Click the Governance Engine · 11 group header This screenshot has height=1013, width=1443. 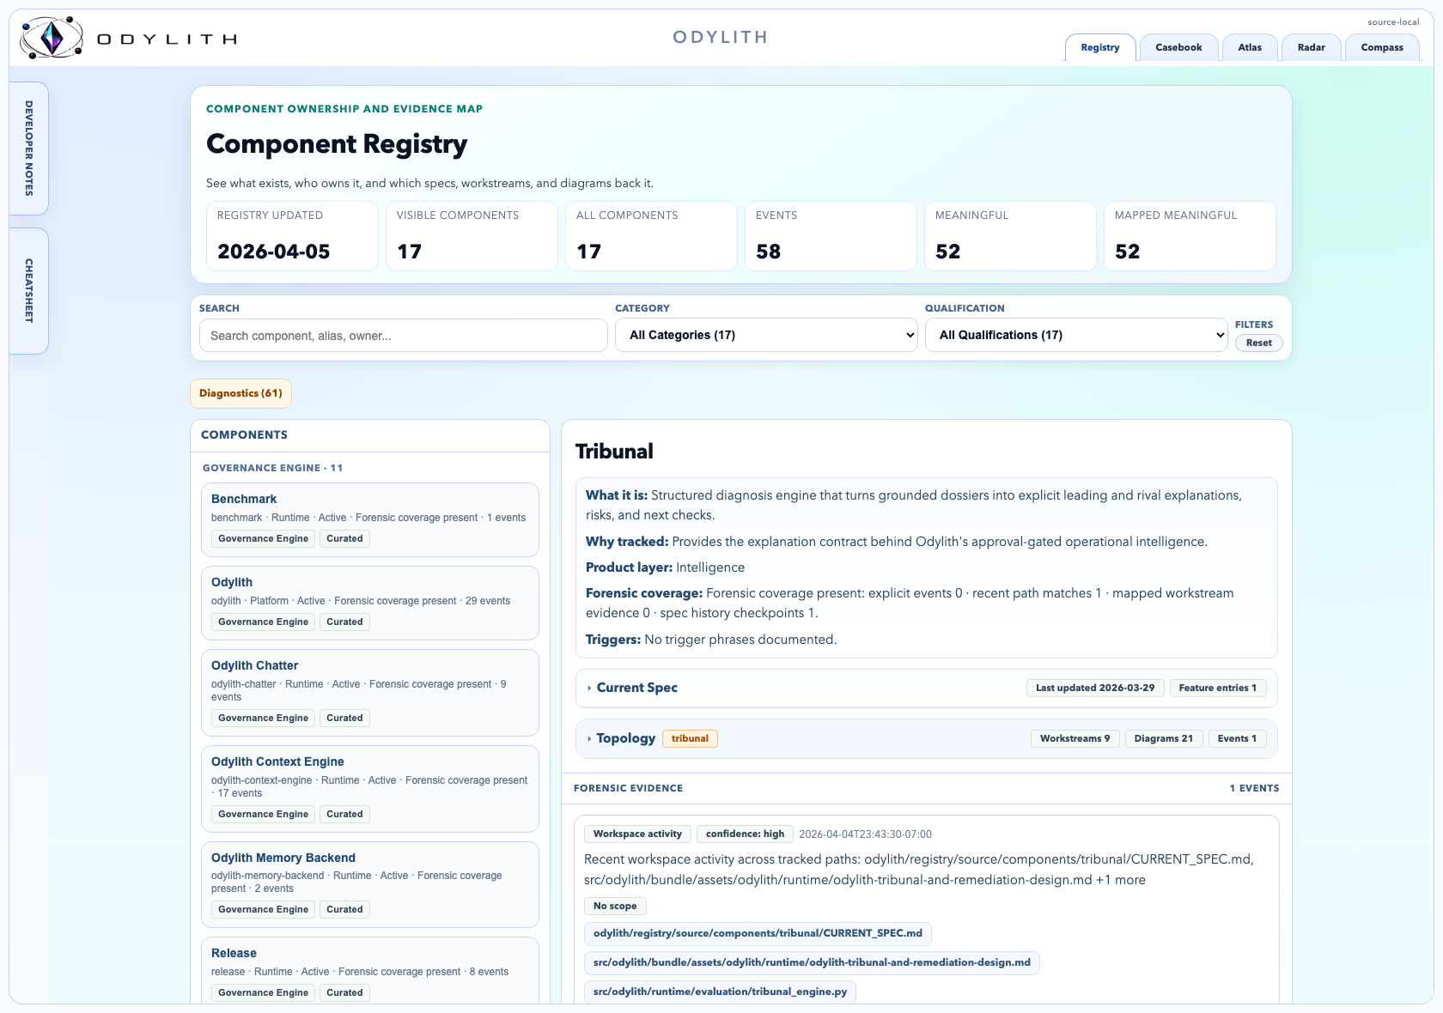(x=272, y=468)
